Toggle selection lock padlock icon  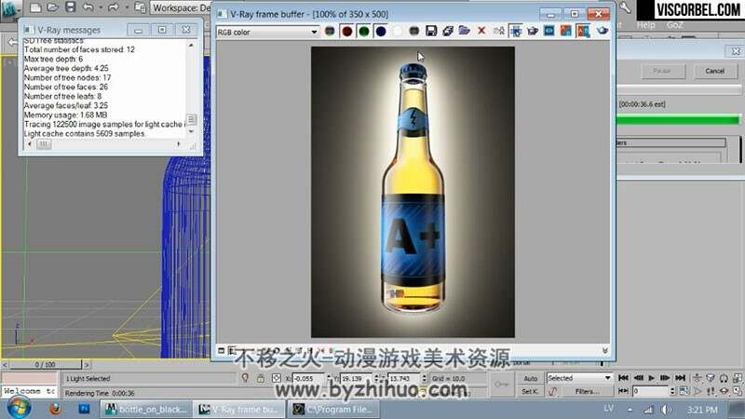coord(261,378)
